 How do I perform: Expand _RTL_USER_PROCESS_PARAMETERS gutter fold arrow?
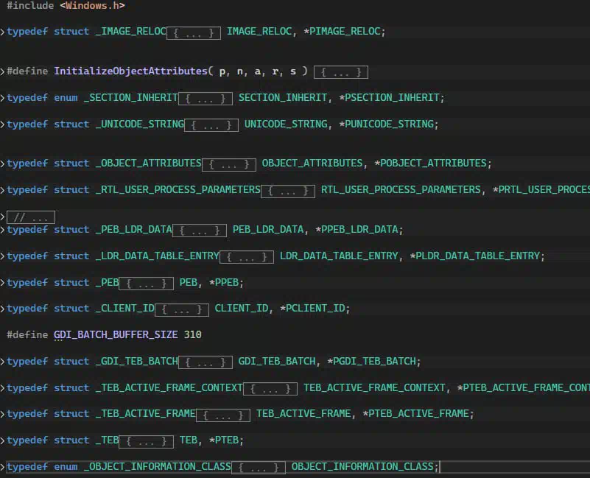(x=3, y=190)
